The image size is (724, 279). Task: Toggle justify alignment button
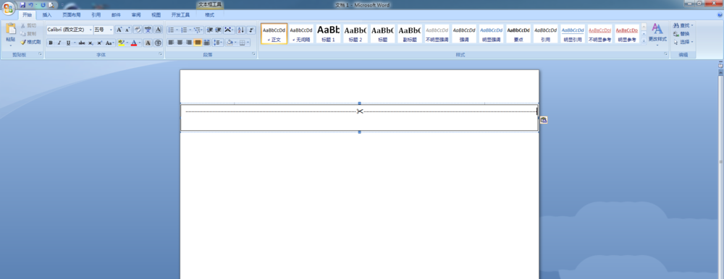[198, 43]
